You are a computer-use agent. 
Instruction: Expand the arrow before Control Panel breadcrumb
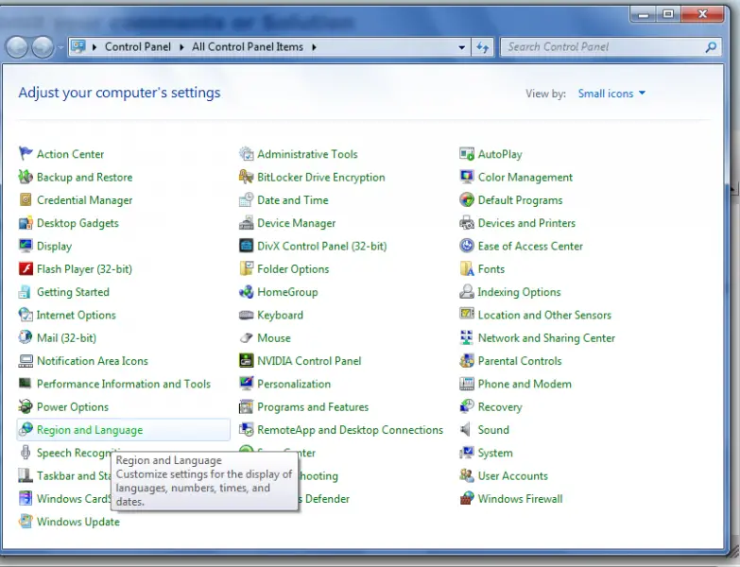click(95, 47)
